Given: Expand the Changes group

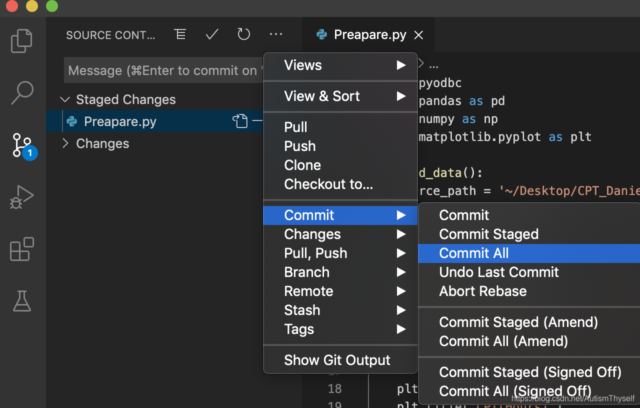Looking at the screenshot, I should pyautogui.click(x=64, y=143).
